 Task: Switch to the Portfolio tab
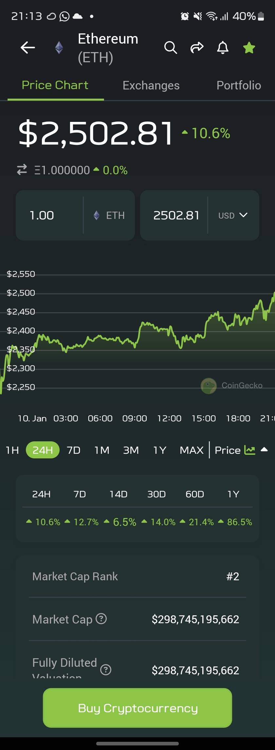tap(239, 86)
